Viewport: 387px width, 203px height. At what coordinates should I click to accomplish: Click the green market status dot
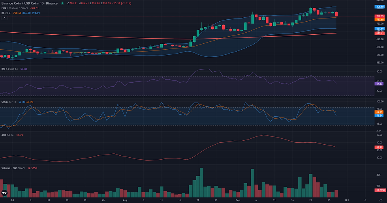(62, 4)
